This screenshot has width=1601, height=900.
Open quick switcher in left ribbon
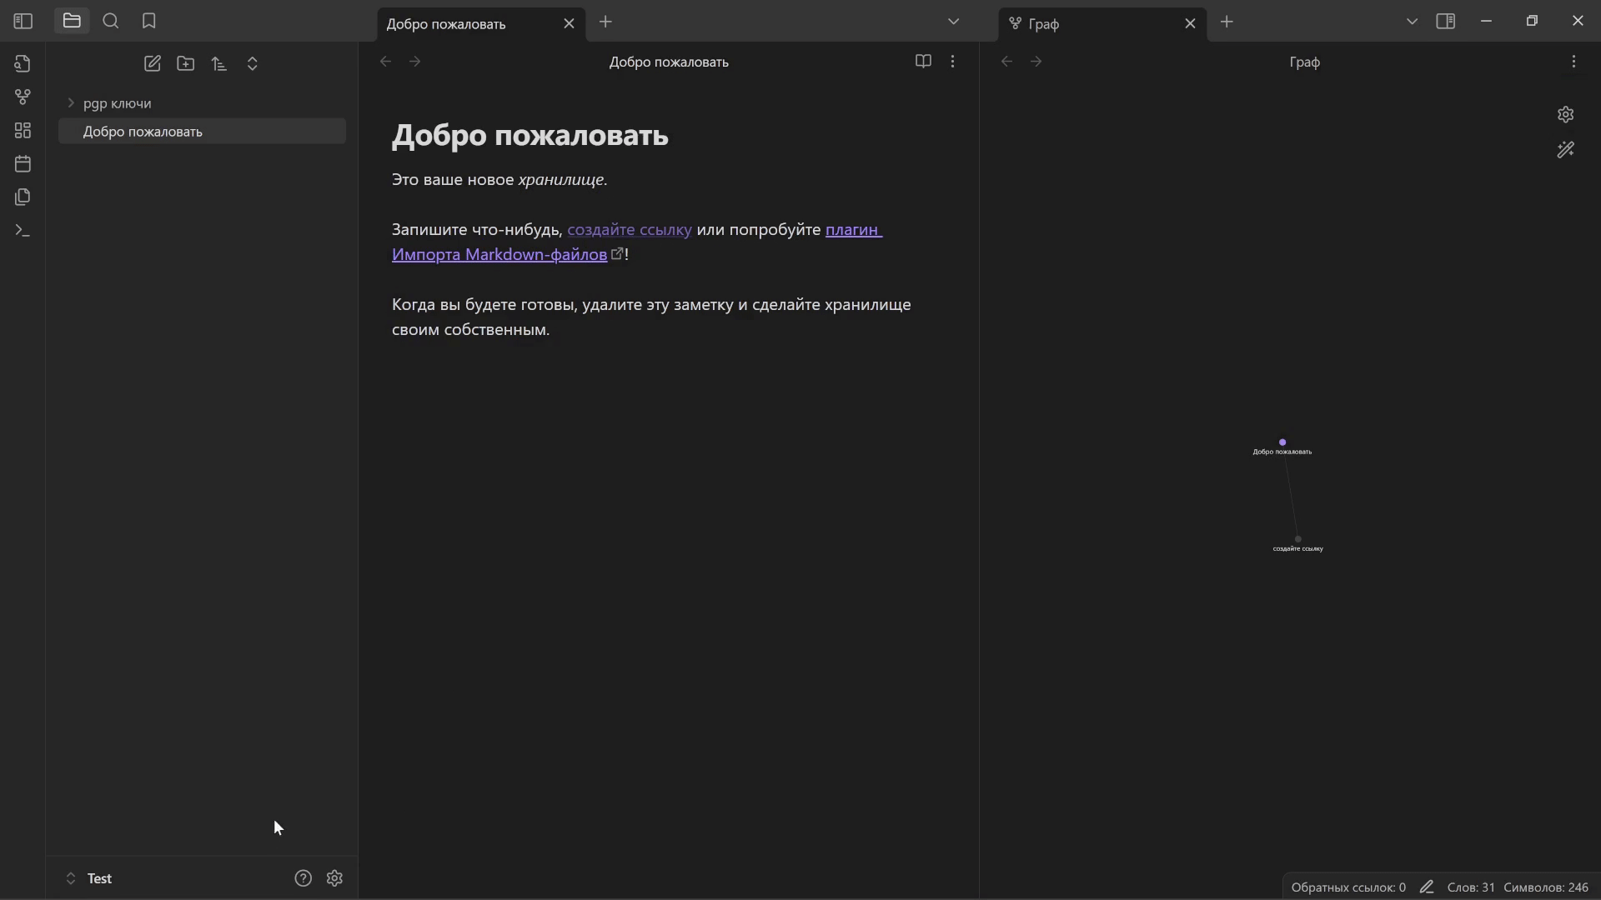[x=23, y=64]
